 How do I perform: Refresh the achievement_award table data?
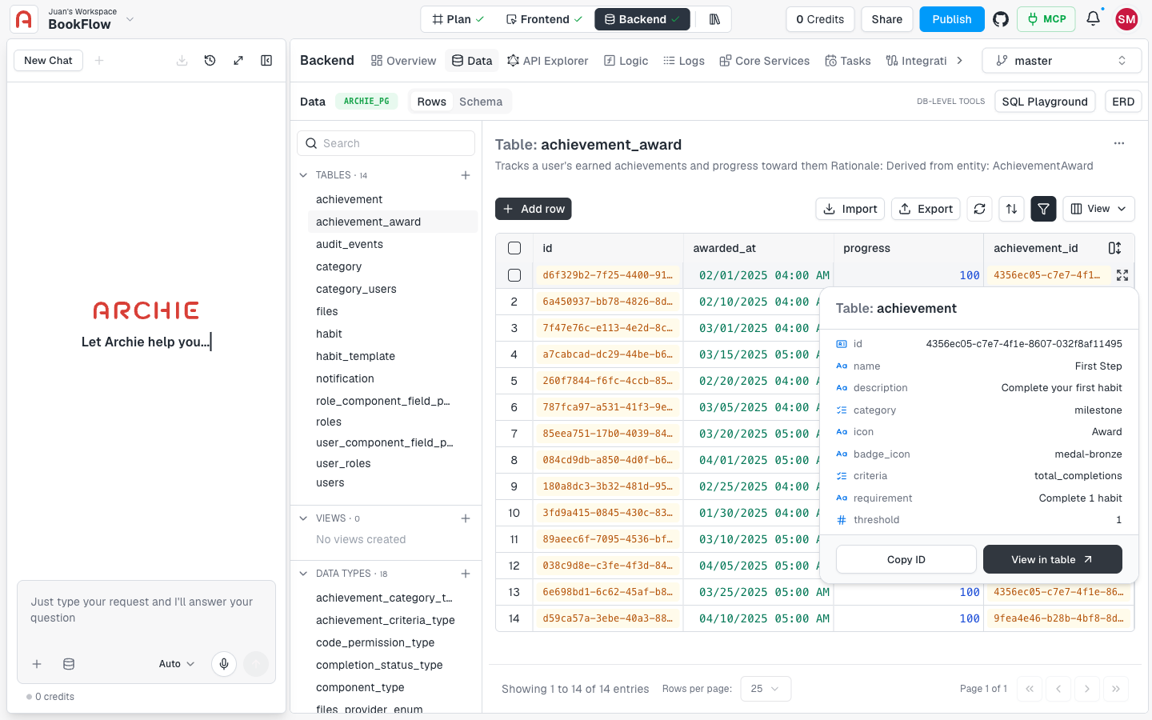point(979,209)
